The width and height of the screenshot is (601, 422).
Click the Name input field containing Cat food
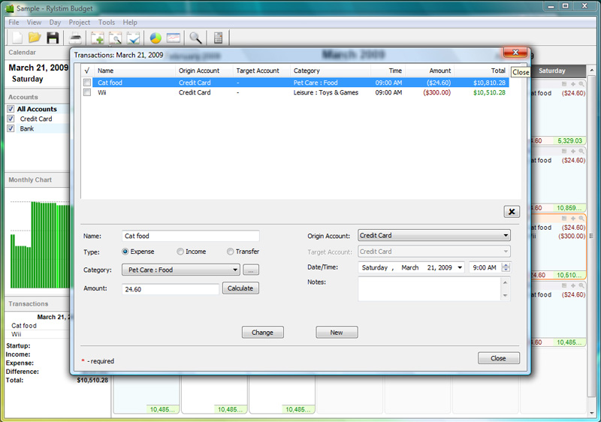coord(191,236)
